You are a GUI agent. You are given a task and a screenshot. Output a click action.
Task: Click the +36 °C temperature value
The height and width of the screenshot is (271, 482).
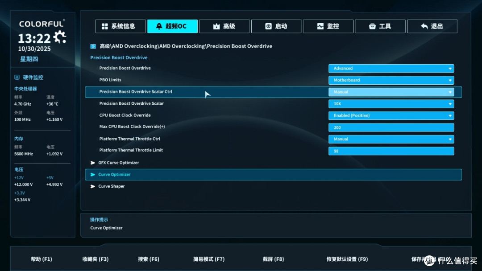pos(52,104)
